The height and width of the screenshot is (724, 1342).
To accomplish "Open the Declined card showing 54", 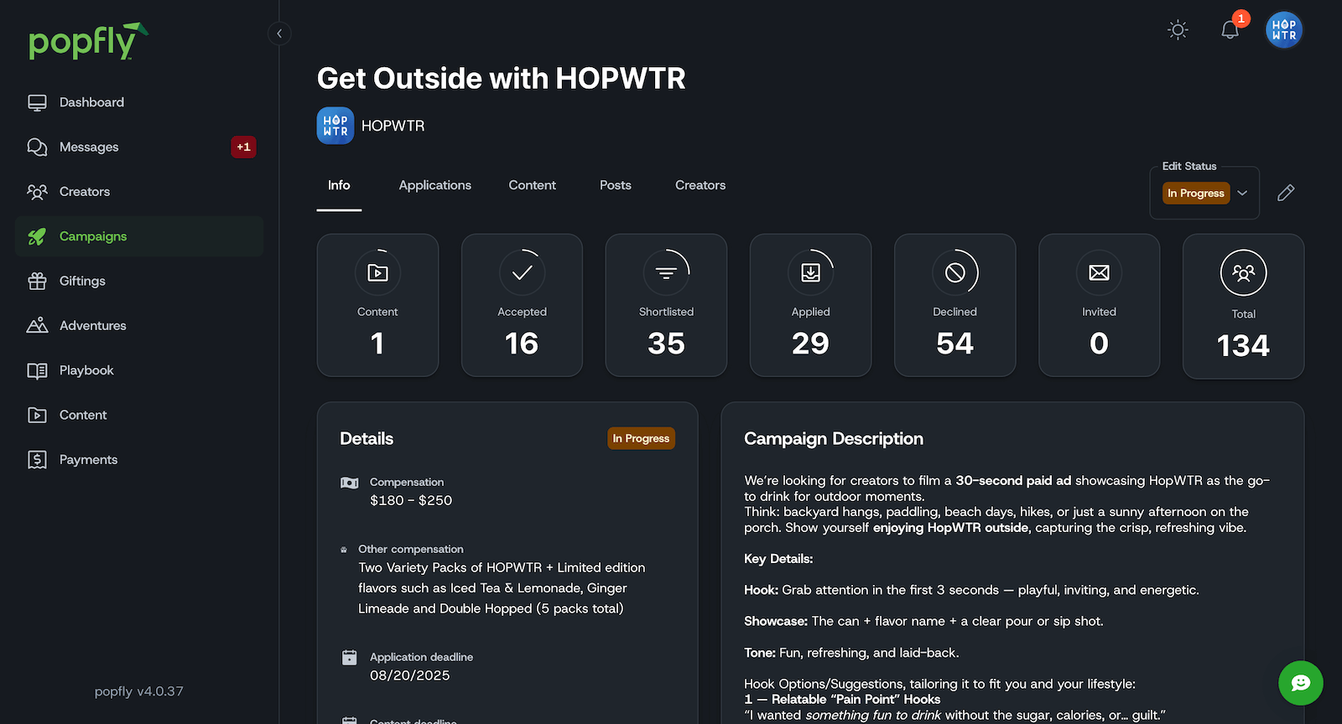I will 954,305.
